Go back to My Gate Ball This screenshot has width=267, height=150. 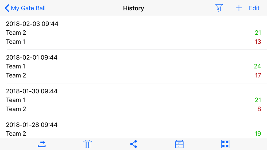point(25,8)
